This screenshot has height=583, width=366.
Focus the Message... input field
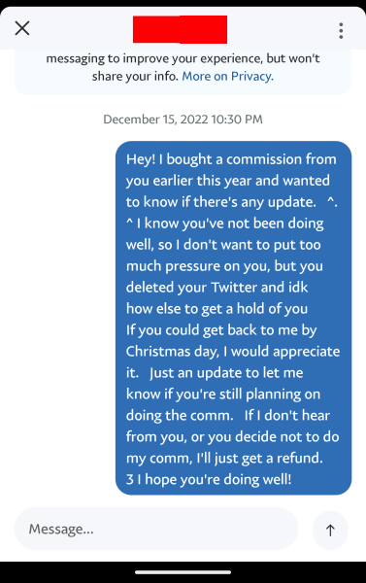pos(156,529)
